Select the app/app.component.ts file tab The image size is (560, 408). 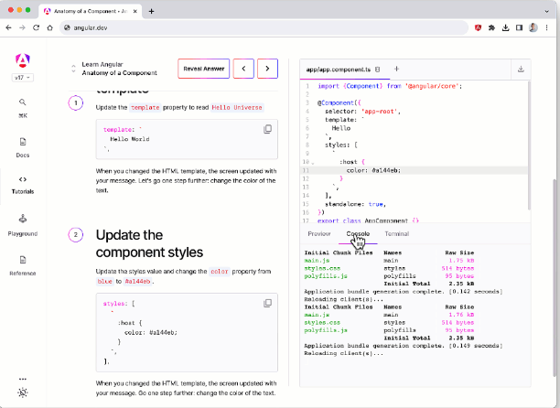click(339, 70)
